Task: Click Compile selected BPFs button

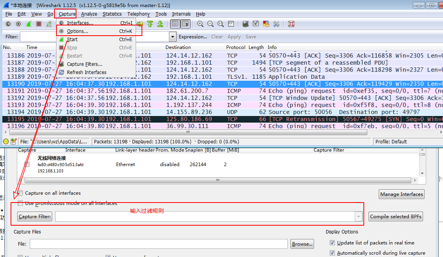Action: click(396, 217)
